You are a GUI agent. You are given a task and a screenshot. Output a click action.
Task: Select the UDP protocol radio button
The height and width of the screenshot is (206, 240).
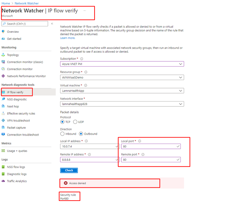tap(75, 122)
